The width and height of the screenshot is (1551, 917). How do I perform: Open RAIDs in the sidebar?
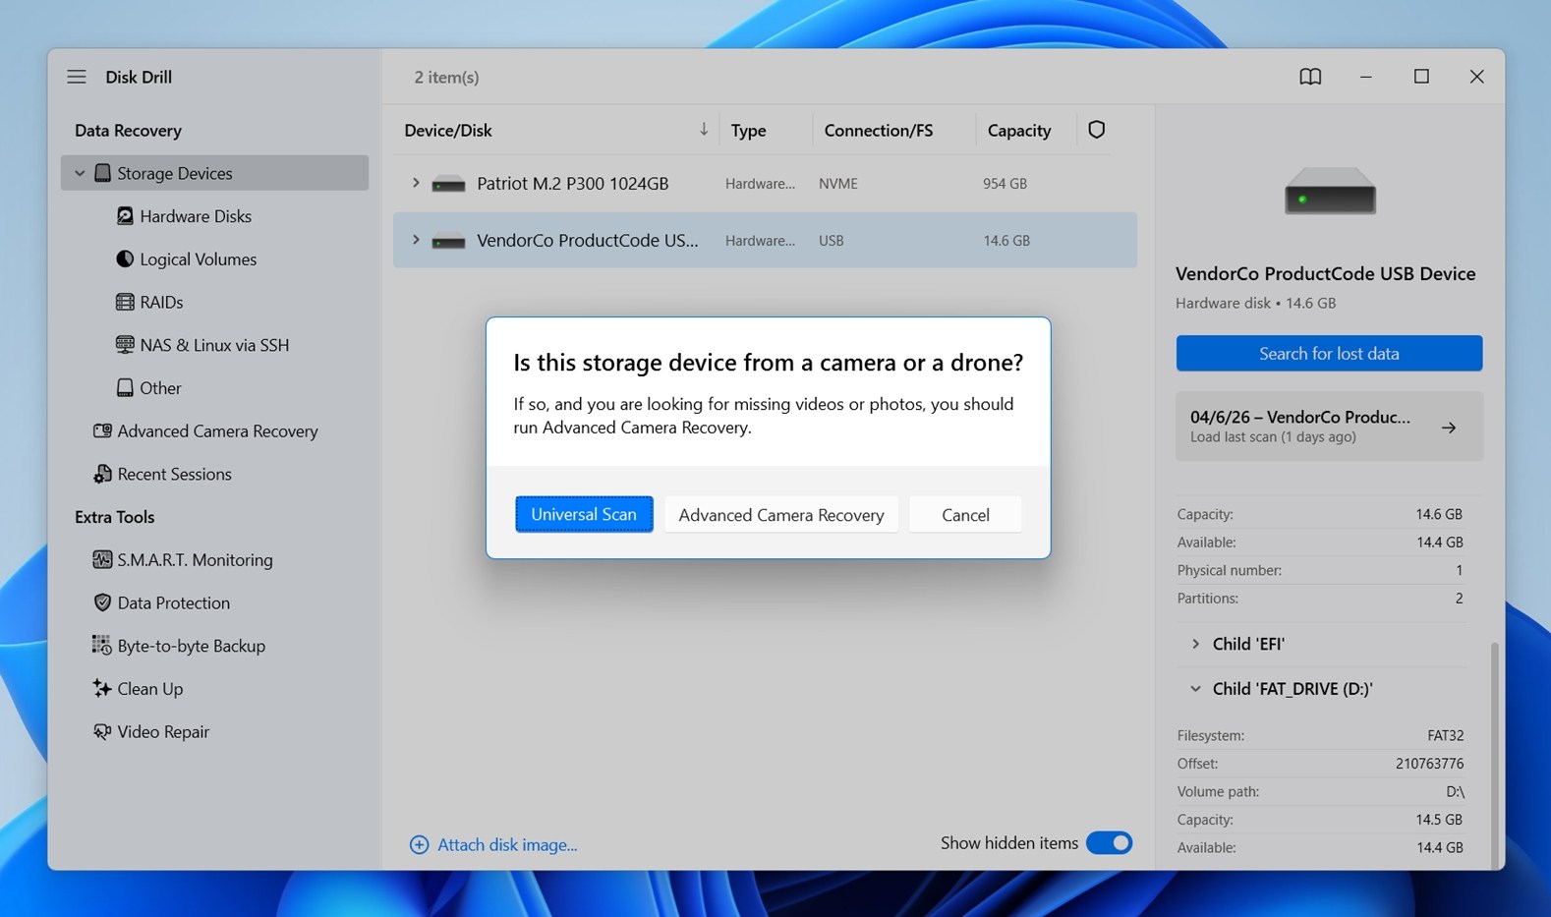pyautogui.click(x=161, y=302)
